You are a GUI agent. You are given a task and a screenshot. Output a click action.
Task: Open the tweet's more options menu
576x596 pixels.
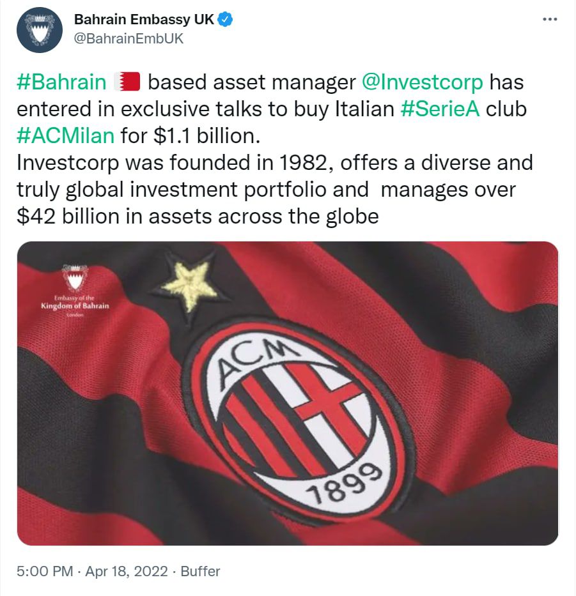coord(549,19)
